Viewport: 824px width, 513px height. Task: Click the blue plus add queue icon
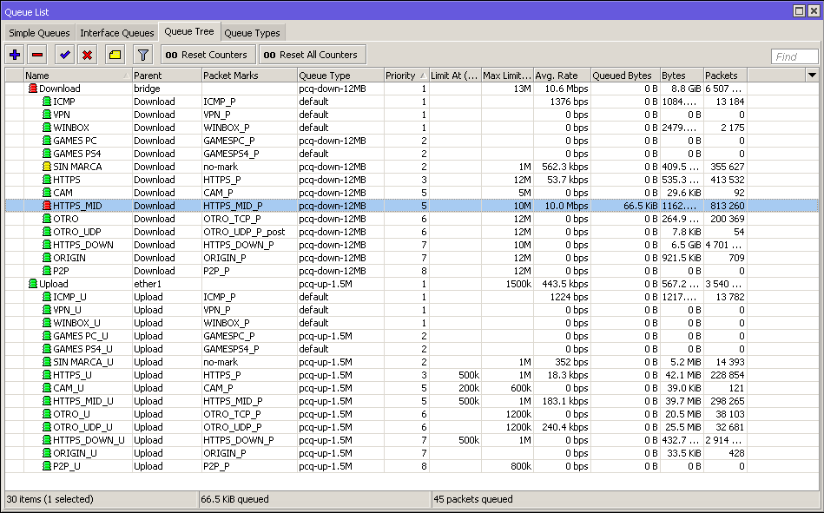(x=15, y=55)
